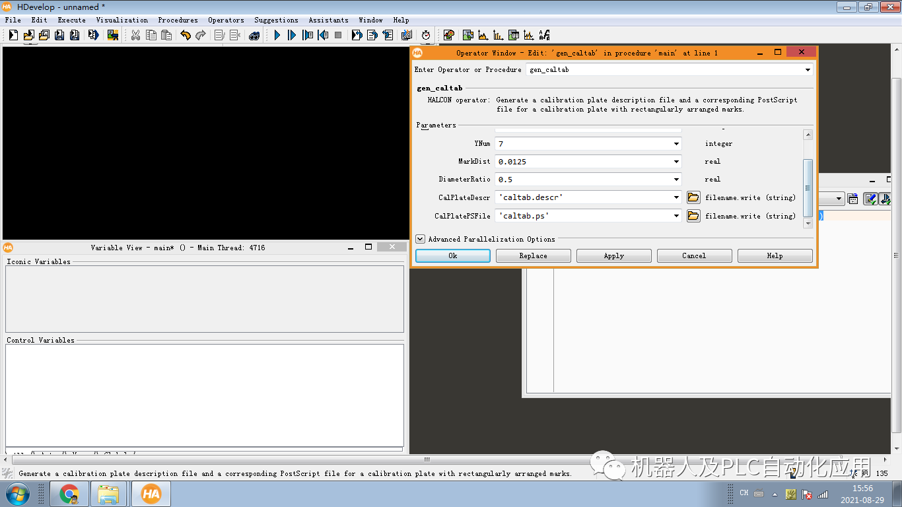Open the Edit menu
Viewport: 902px width, 507px height.
(x=39, y=20)
